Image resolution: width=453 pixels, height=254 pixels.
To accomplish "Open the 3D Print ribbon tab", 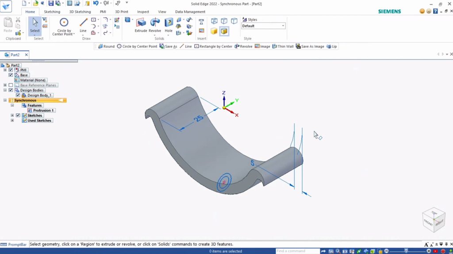I will point(122,12).
